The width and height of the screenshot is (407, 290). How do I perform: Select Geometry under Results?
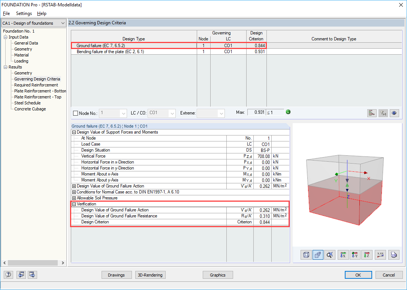point(23,73)
